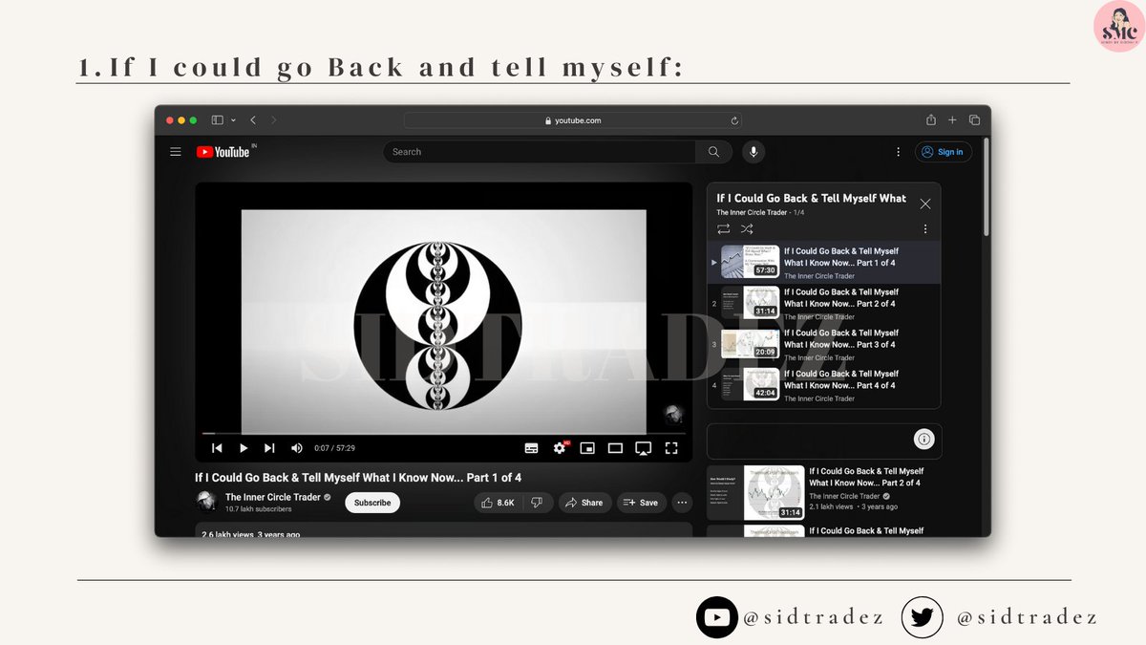Open the YouTube guide hamburger menu
The width and height of the screenshot is (1146, 645).
click(176, 152)
